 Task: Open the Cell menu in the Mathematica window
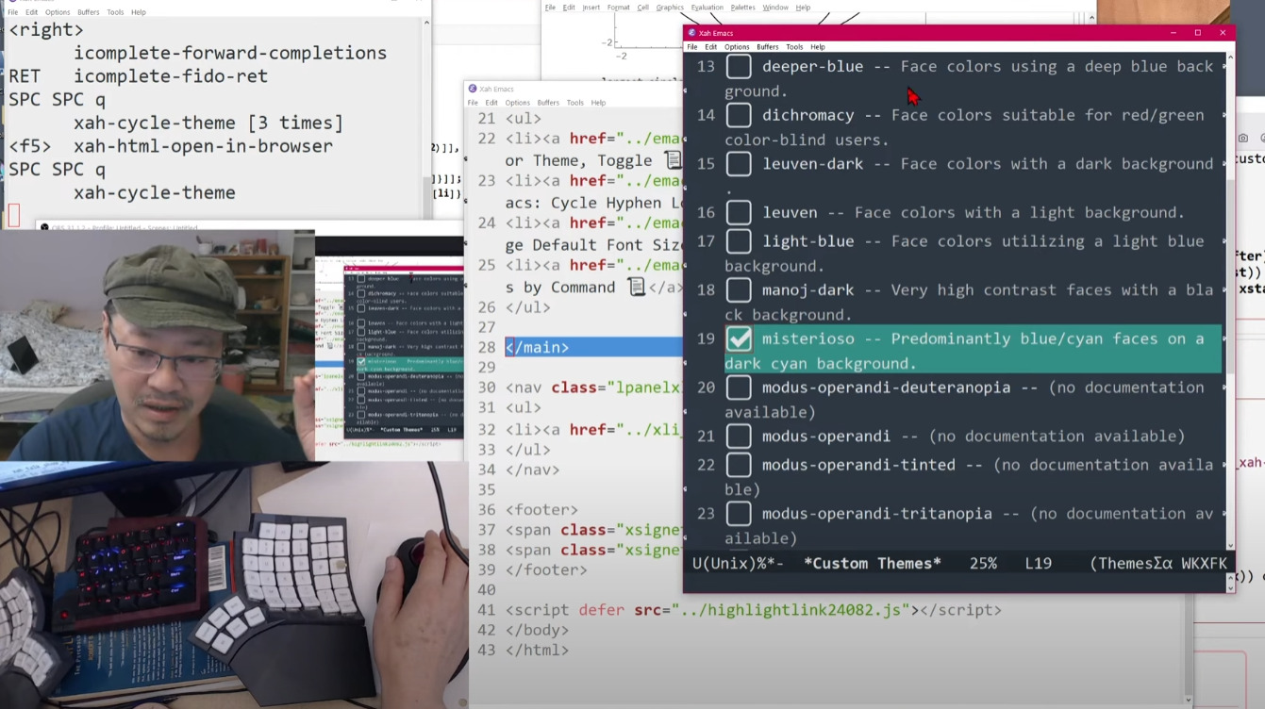click(642, 8)
